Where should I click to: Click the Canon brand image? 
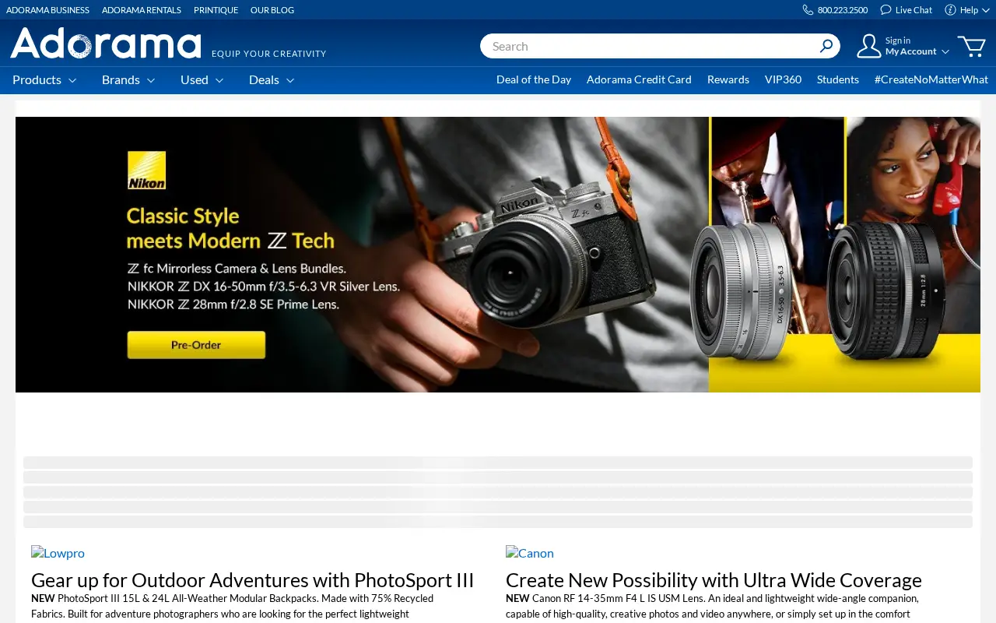(x=530, y=553)
